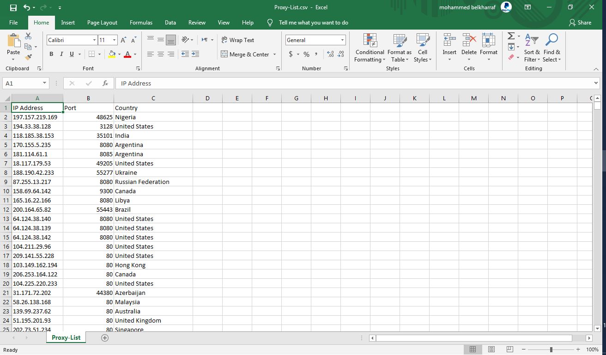Open Format as Table gallery
This screenshot has width=606, height=355.
point(400,48)
